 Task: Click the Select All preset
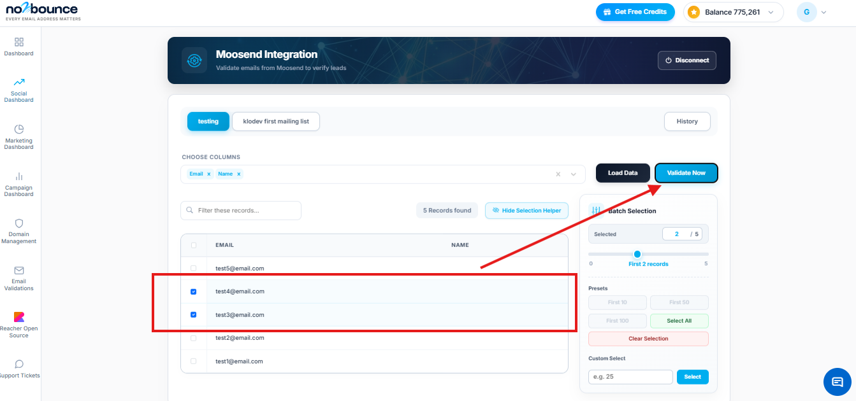click(x=679, y=321)
